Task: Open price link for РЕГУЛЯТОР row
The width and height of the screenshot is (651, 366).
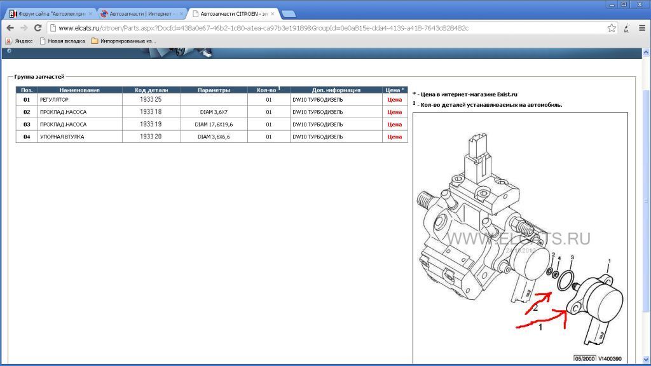Action: 394,100
